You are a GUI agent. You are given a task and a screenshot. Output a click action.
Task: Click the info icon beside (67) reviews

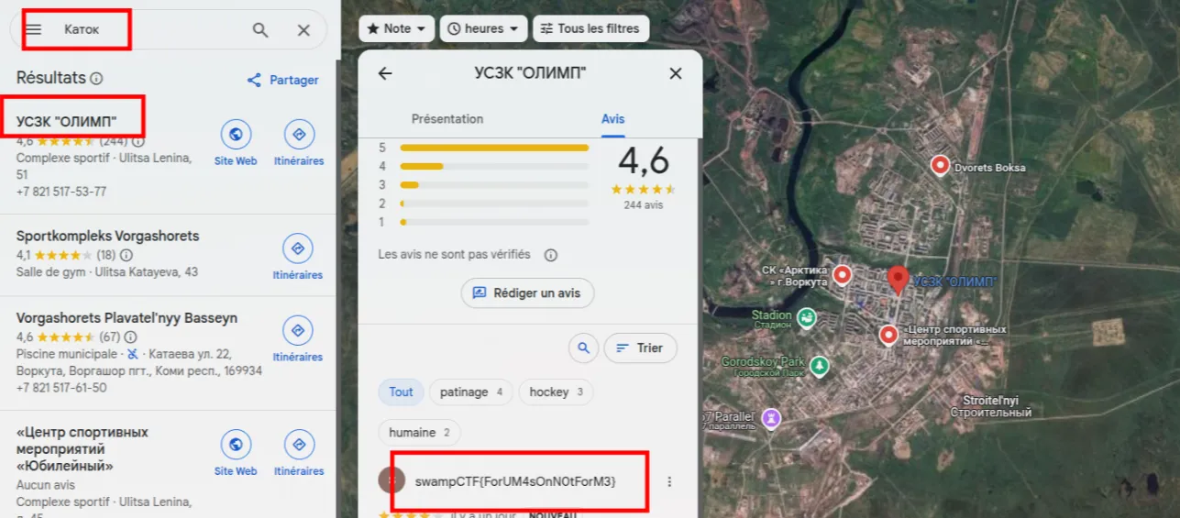click(x=130, y=337)
